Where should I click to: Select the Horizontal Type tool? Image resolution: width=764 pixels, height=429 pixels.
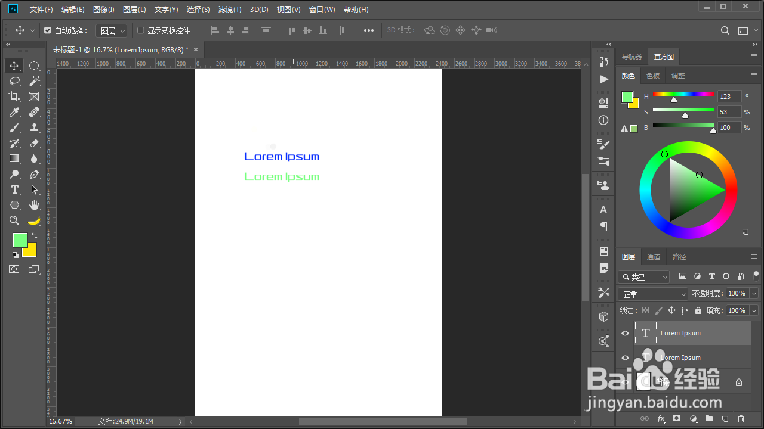click(x=14, y=189)
